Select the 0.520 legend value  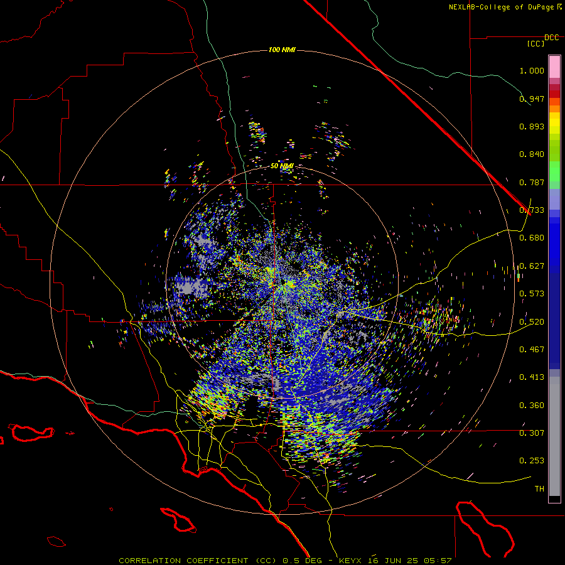(532, 322)
